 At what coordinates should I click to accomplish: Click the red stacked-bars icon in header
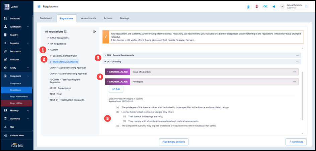257,6
